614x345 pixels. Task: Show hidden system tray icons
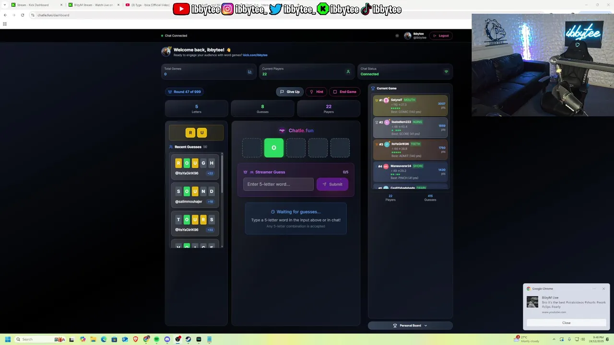coord(554,339)
